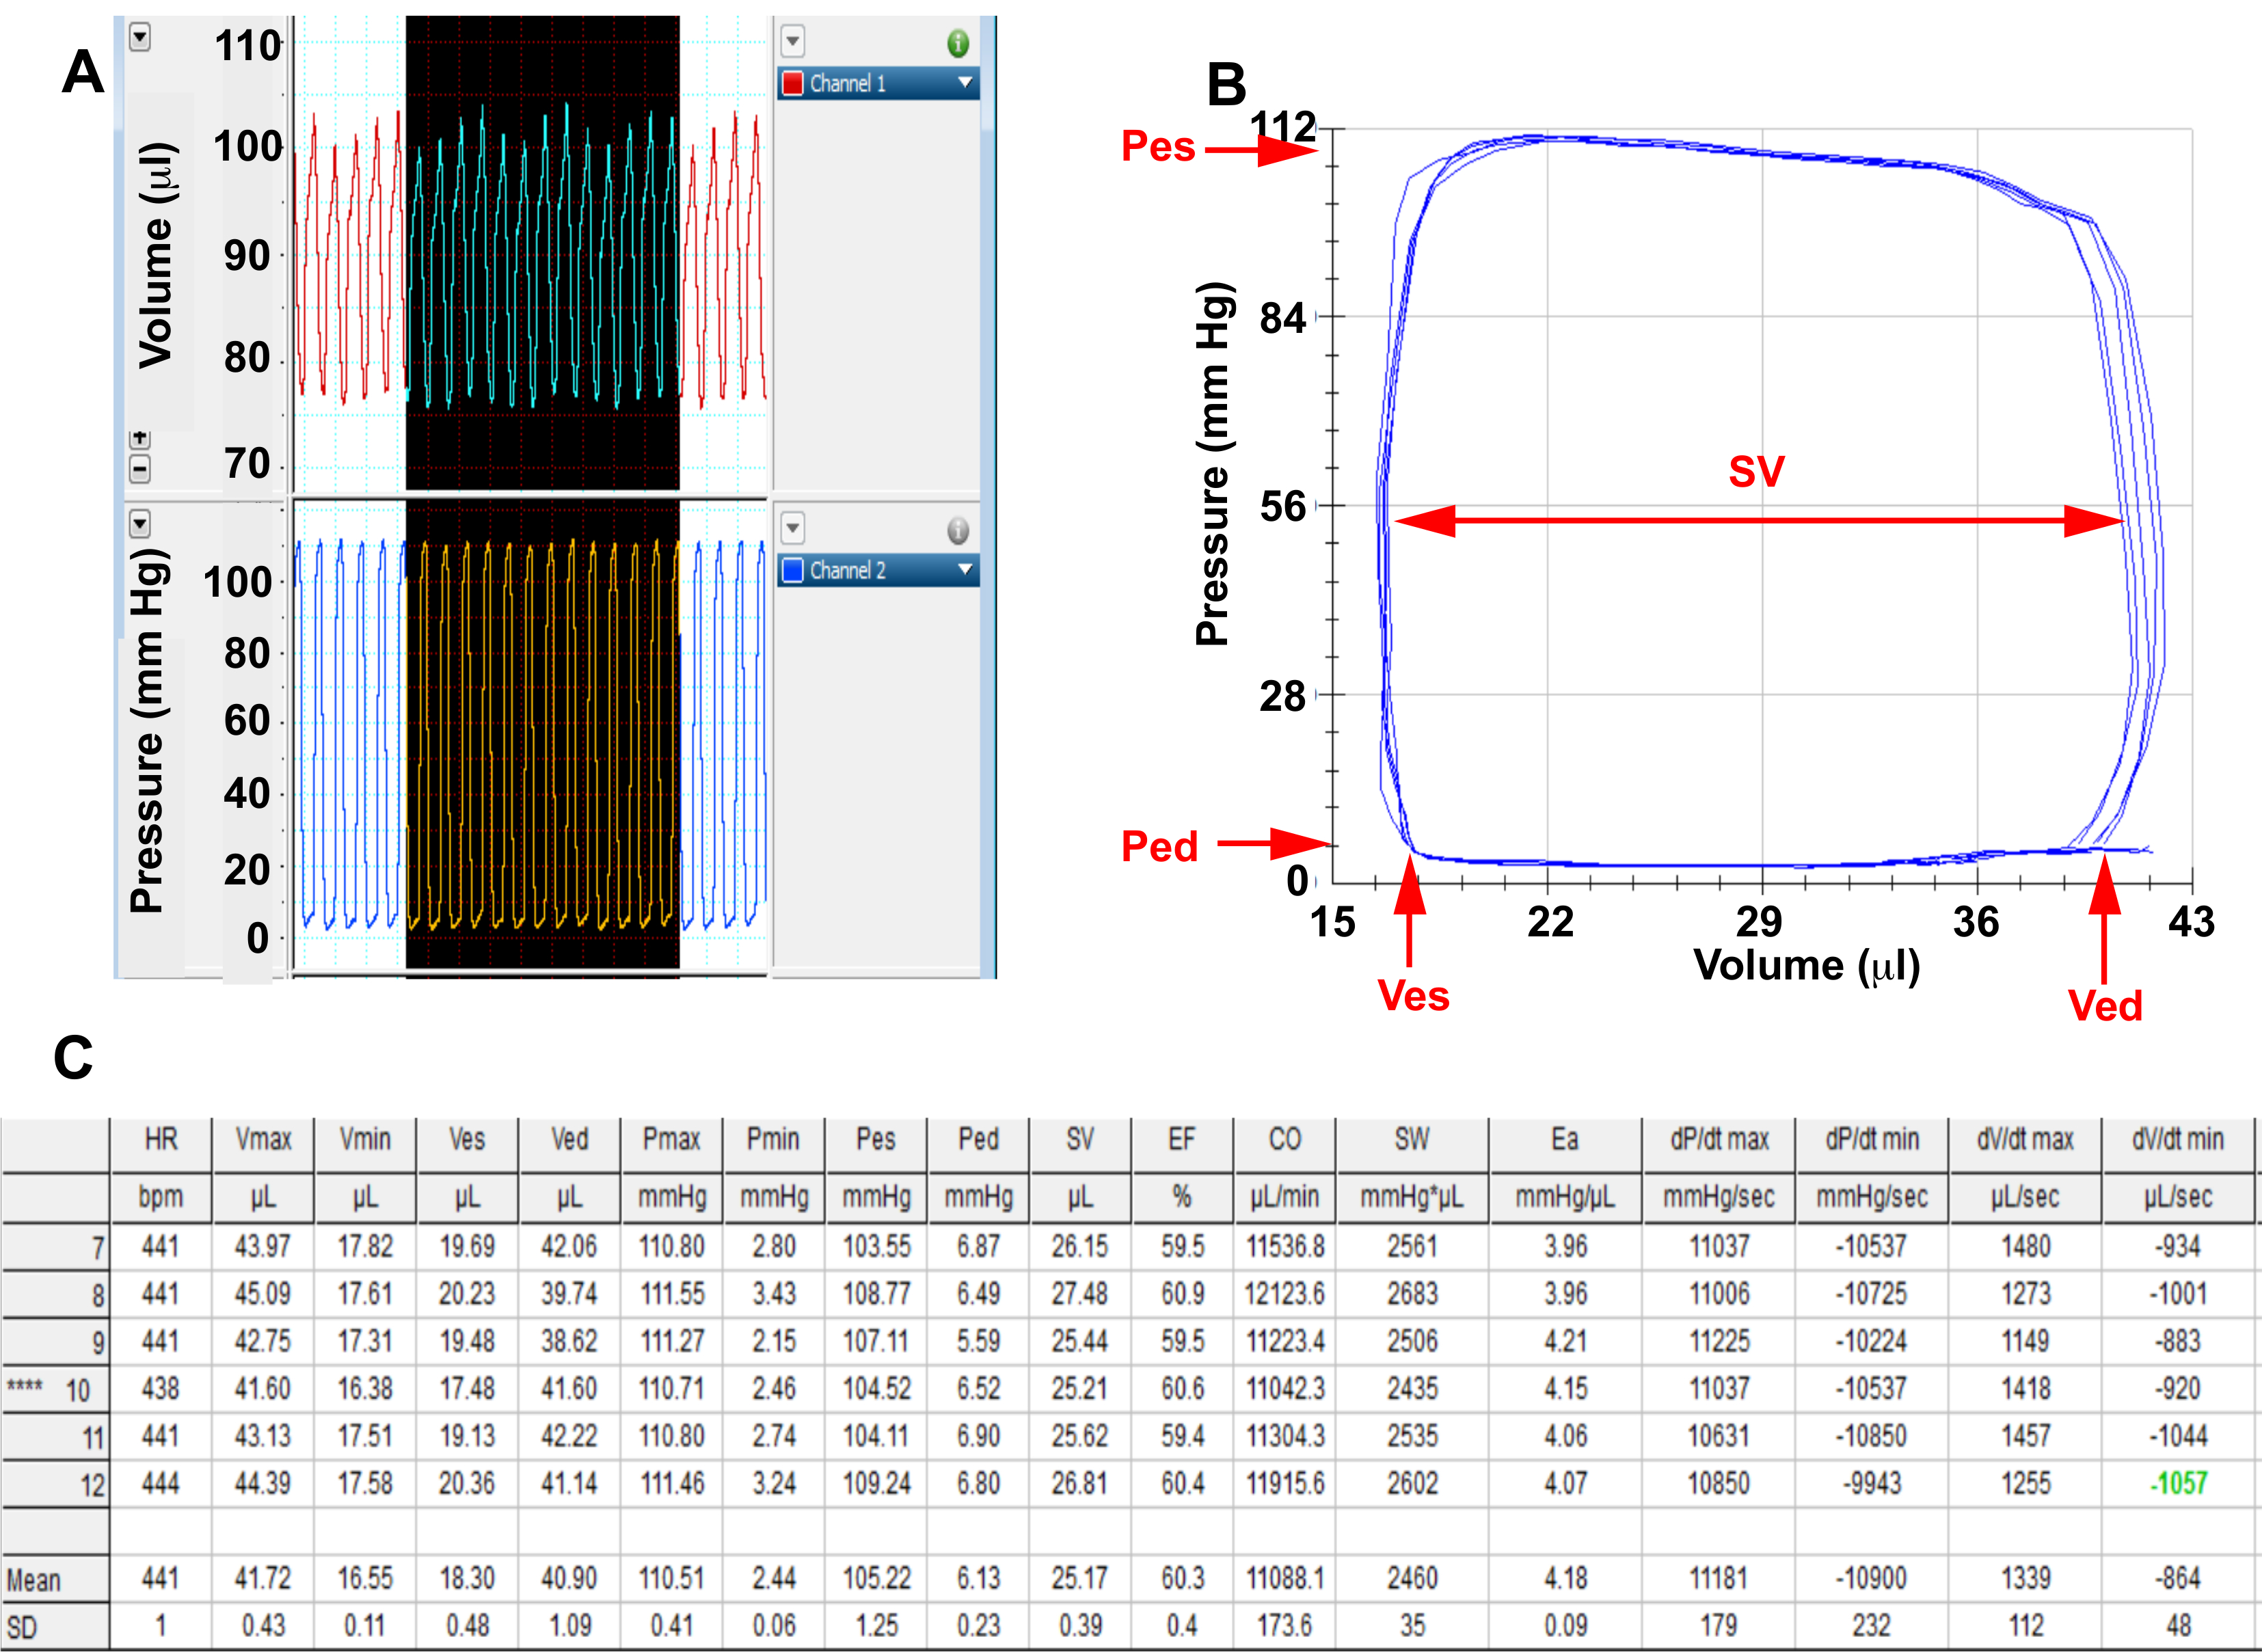Click the dP/dt max column header
Screen dimensions: 2262x1652
coord(1718,1139)
